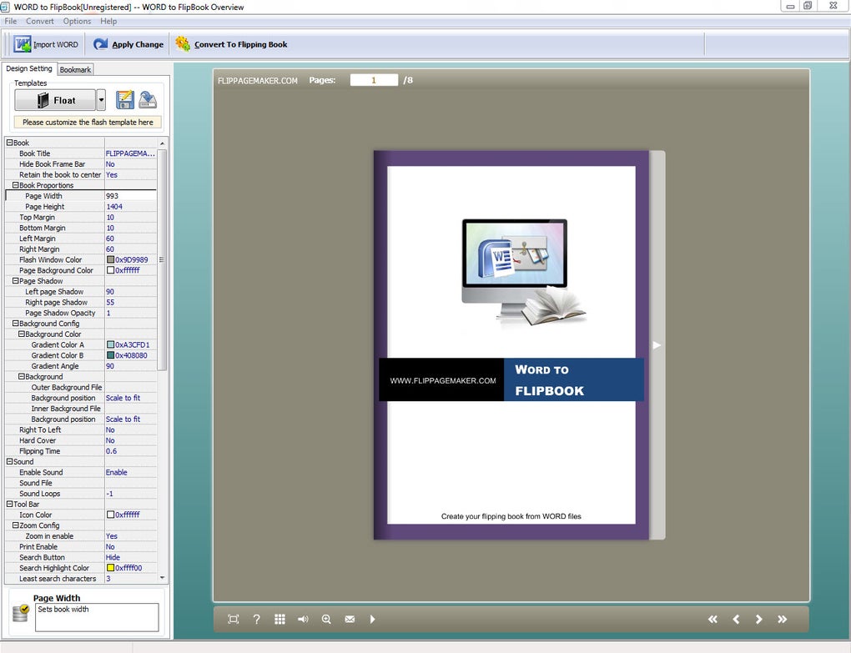Open the Convert menu
The image size is (851, 653).
pos(40,21)
